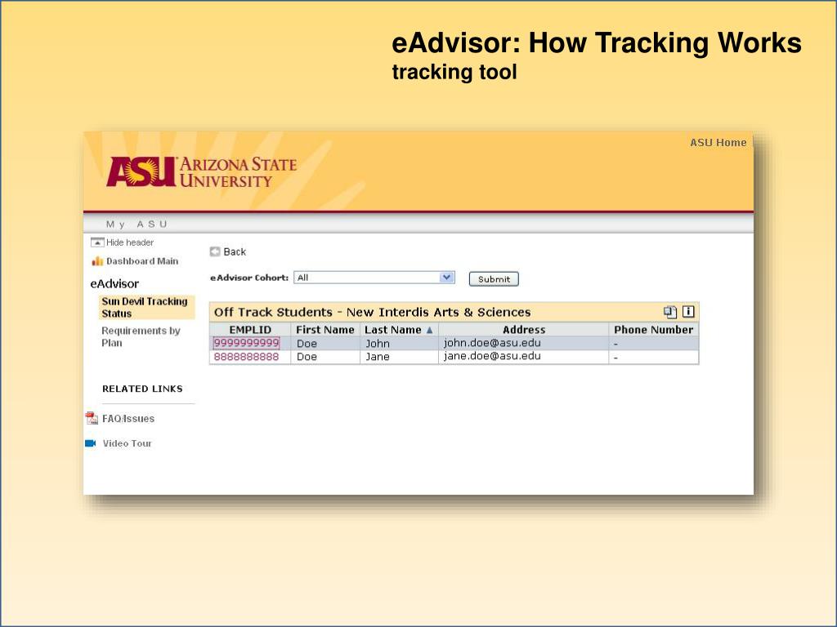The image size is (837, 627).
Task: Click Off Track Students table title
Action: (x=372, y=312)
